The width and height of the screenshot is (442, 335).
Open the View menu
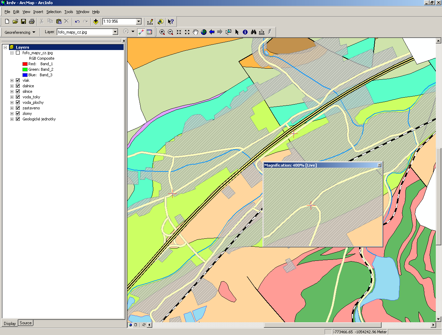[26, 12]
